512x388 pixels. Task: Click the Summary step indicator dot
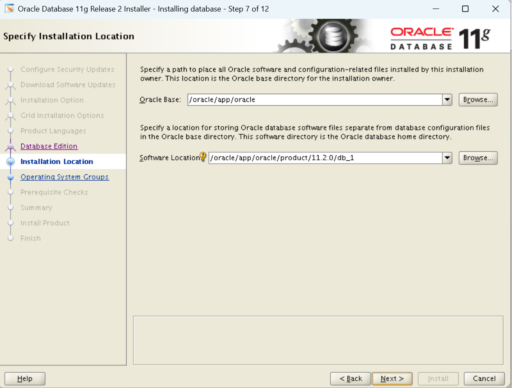click(x=11, y=208)
